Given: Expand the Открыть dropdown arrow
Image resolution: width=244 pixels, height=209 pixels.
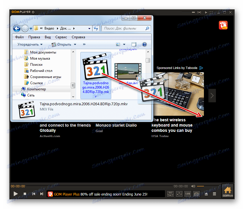Looking at the screenshot, I should click(75, 44).
